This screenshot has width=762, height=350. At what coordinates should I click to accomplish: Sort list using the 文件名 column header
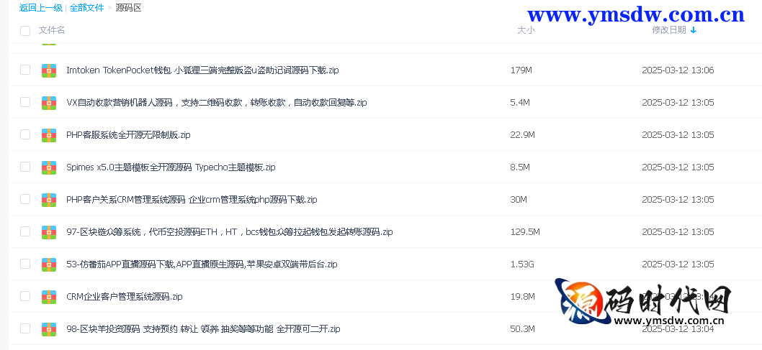(x=52, y=30)
